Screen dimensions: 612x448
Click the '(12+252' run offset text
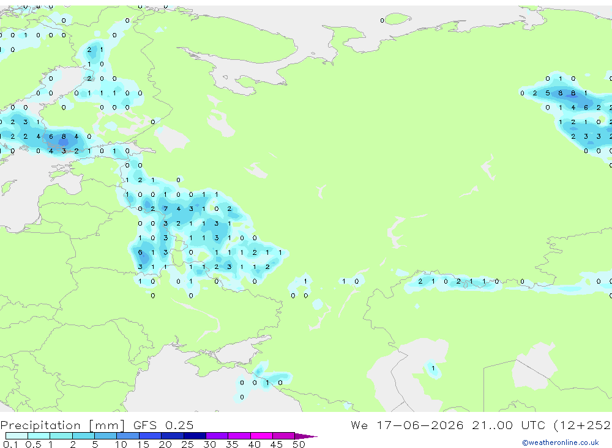point(583,425)
